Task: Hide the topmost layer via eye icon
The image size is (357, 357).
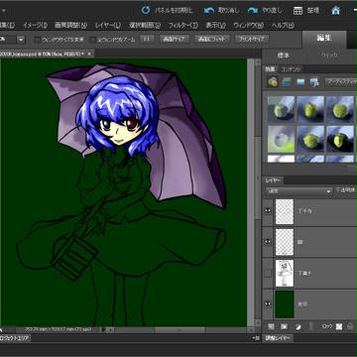Action: (x=268, y=211)
